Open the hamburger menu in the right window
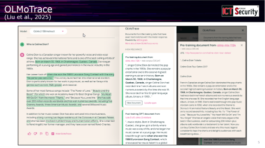Image resolution: width=265 pixels, height=148 pixels. (x=181, y=30)
